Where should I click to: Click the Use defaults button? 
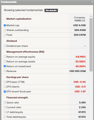coord(51,10)
